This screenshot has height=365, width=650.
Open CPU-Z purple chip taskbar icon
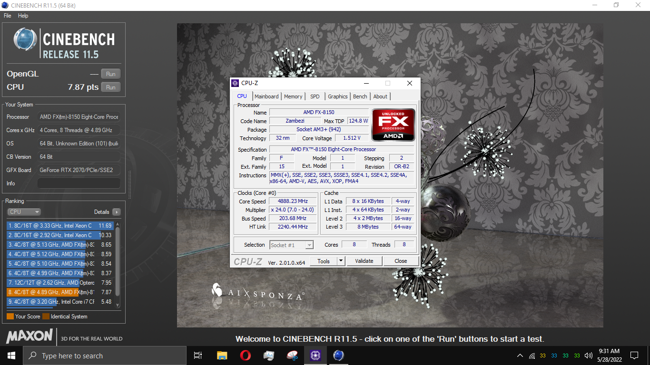[x=315, y=355]
